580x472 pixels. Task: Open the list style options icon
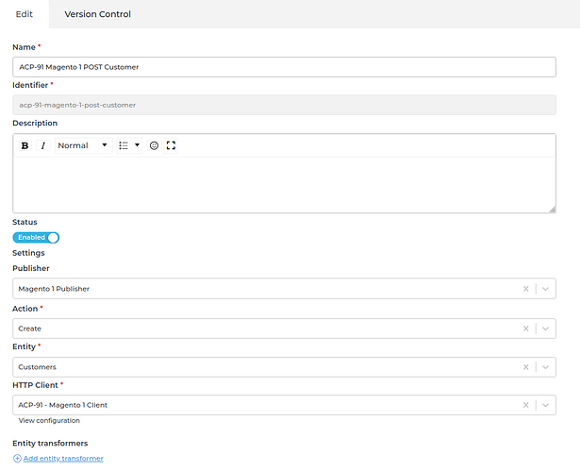pos(124,145)
